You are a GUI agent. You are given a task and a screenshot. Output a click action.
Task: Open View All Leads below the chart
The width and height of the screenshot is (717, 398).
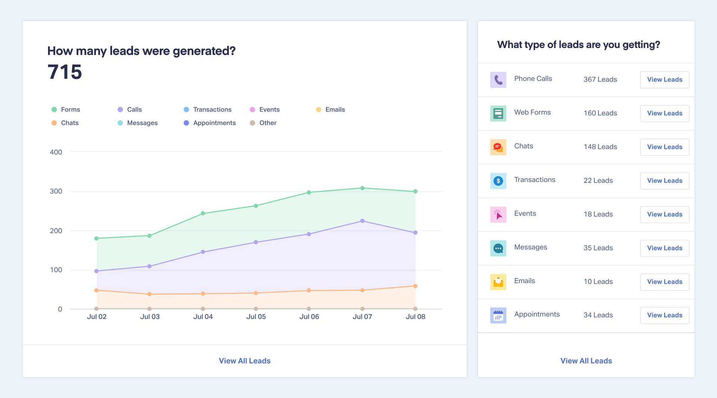click(245, 361)
